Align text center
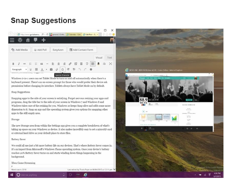 [x=58, y=64]
